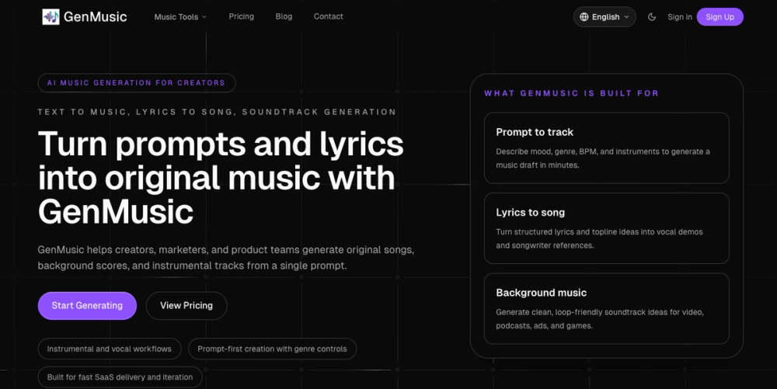Click the GenMusic helps creators description paragraph
The height and width of the screenshot is (389, 777).
[226, 258]
